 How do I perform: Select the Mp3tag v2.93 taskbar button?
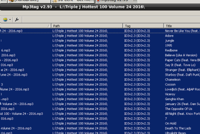(x=116, y=1)
